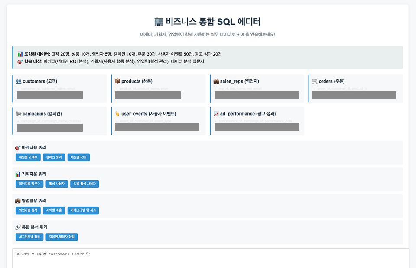Click the building icon in the title
416x268 pixels.
[158, 22]
